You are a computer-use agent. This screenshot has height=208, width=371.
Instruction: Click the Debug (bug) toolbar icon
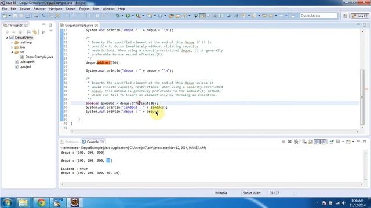[x=117, y=16]
